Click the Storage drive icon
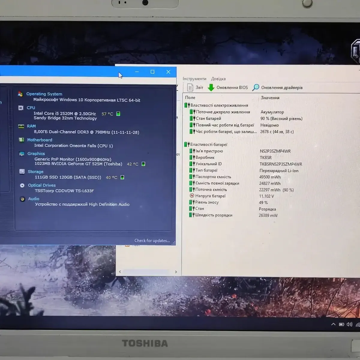The image size is (360, 360). pos(22,172)
